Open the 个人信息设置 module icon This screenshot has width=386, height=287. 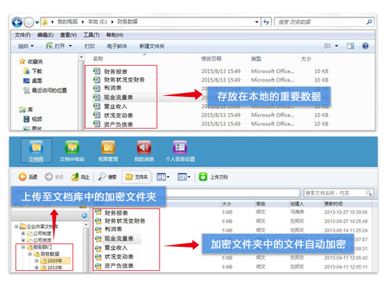(x=180, y=151)
